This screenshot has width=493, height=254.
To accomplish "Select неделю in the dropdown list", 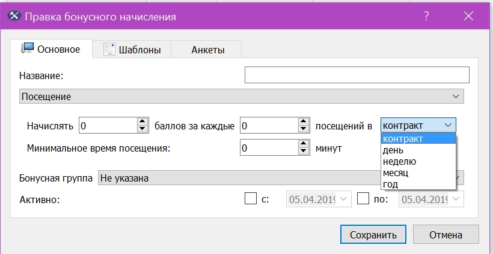I will coord(418,161).
